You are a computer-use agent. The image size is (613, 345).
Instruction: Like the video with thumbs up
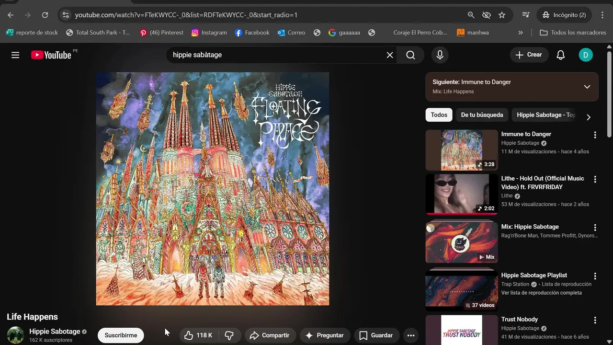pyautogui.click(x=198, y=335)
